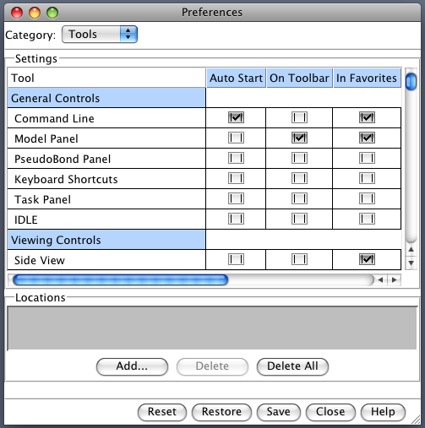Open the Category Tools dropdown
The height and width of the screenshot is (428, 425).
(100, 35)
